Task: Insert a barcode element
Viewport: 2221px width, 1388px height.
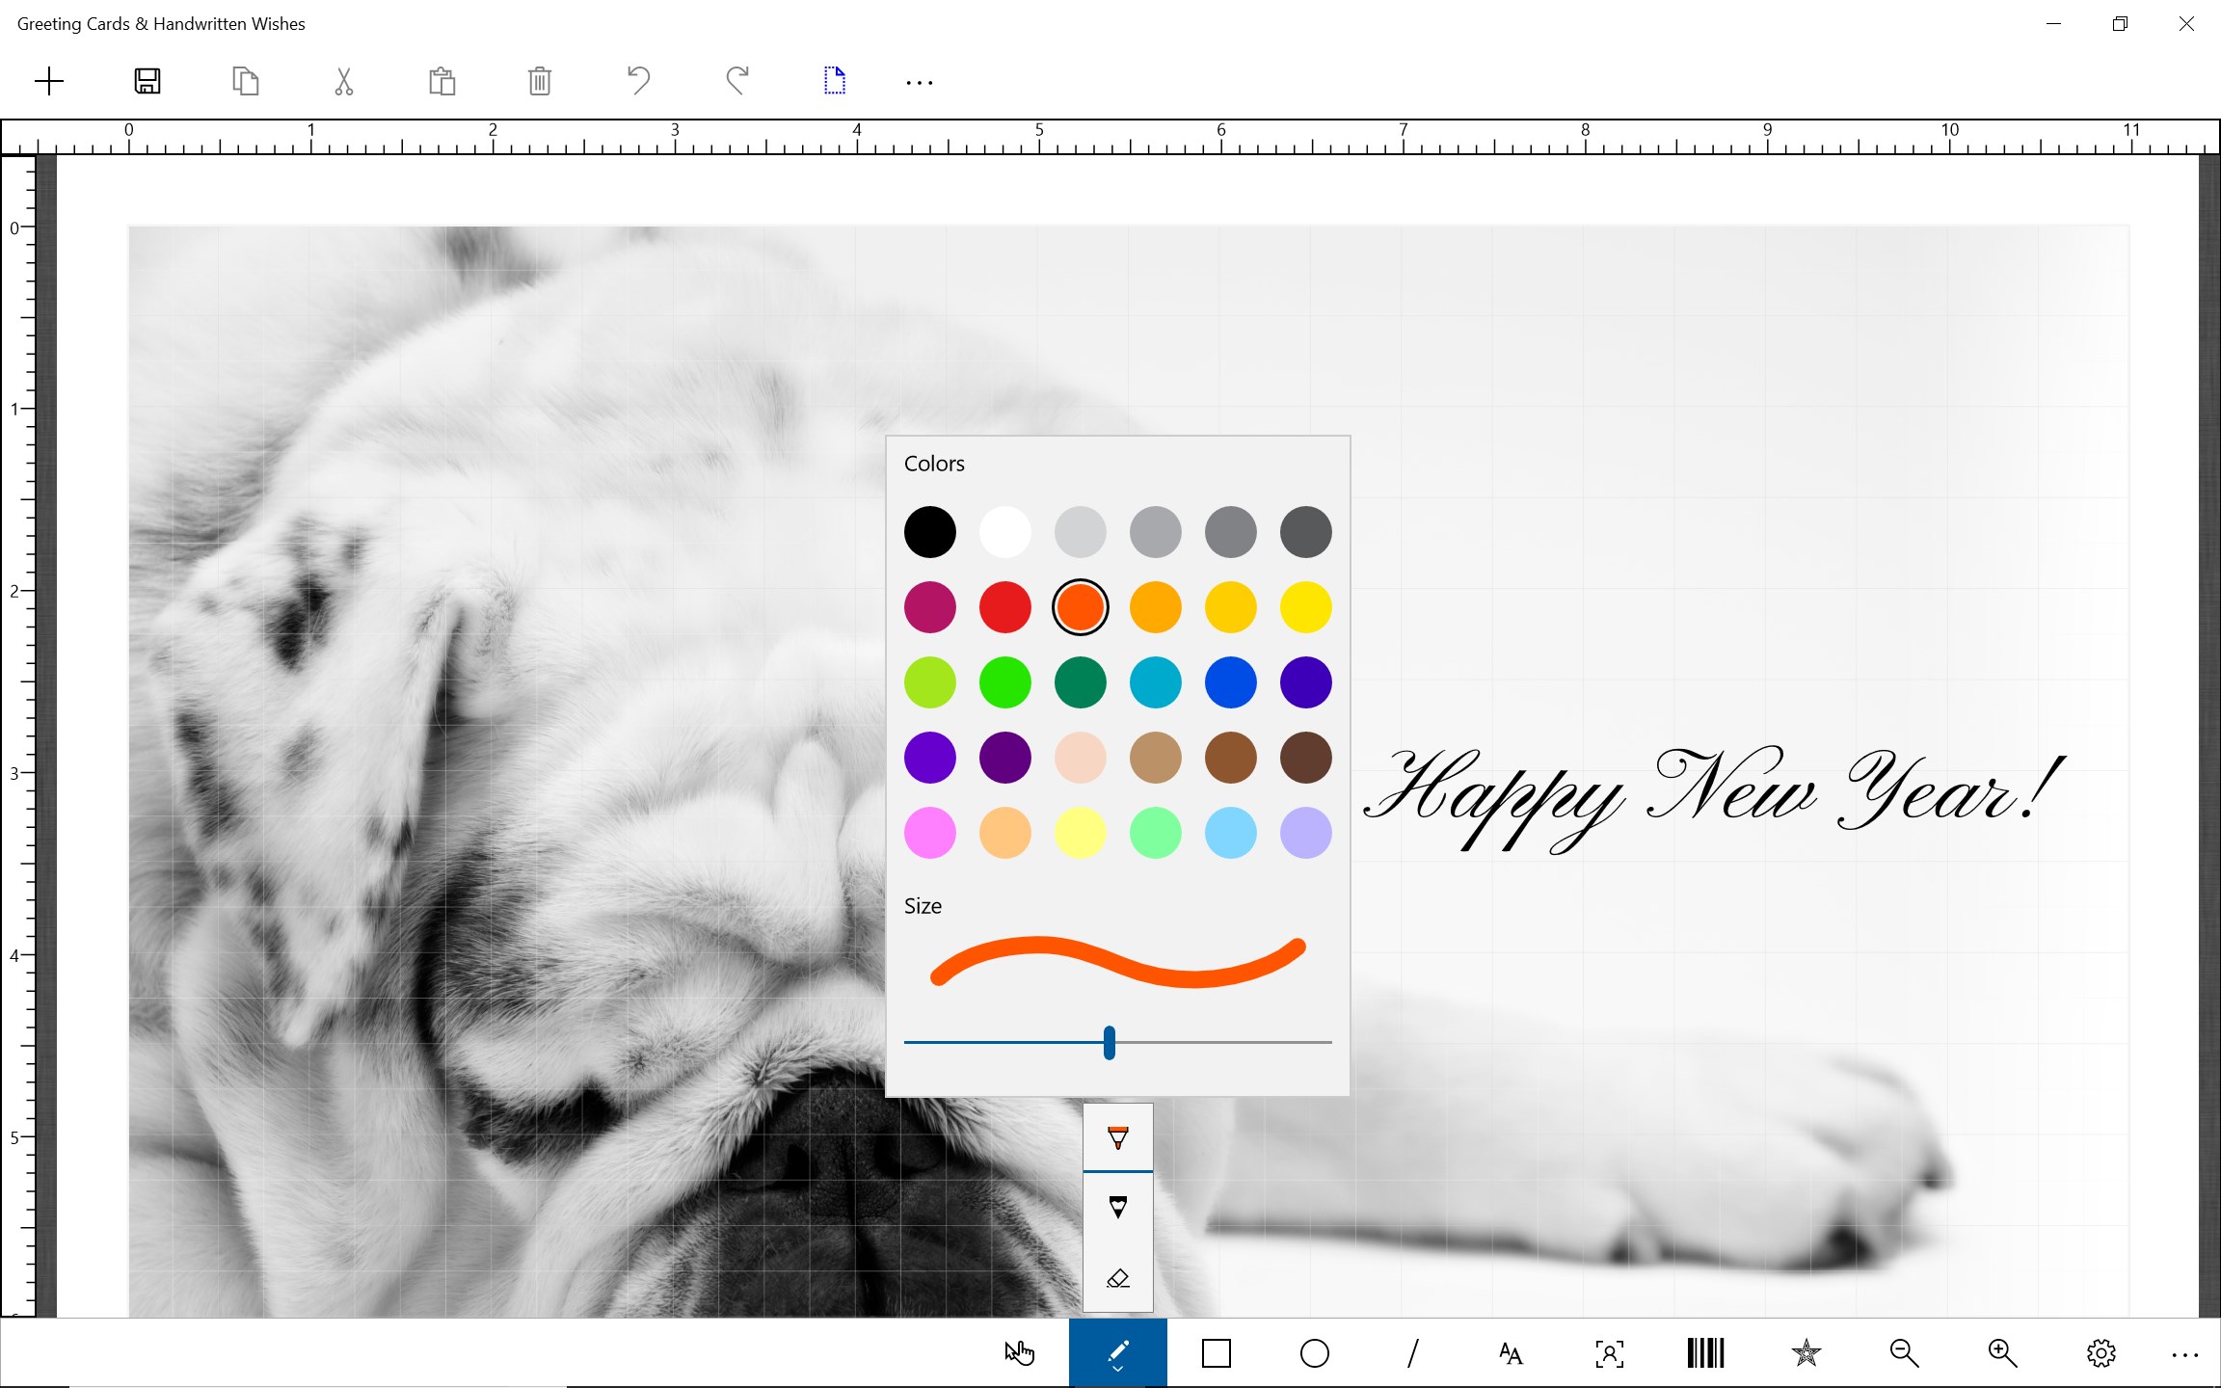Action: (1704, 1352)
